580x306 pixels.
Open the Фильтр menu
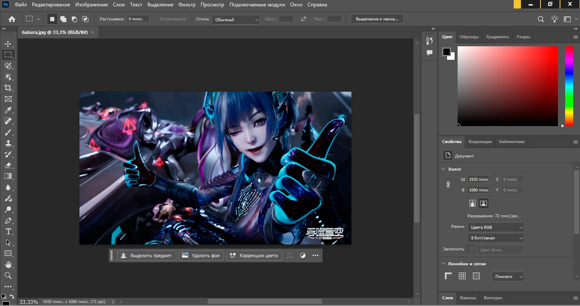[187, 5]
